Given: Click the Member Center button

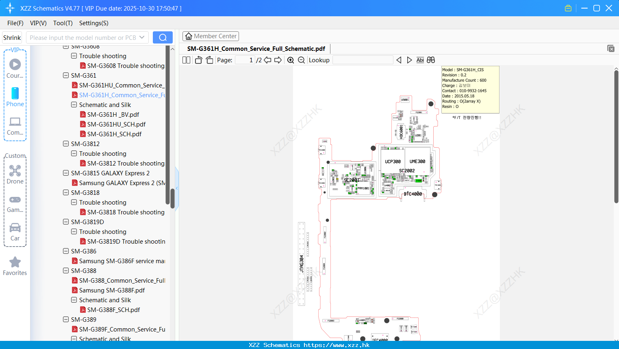Looking at the screenshot, I should pos(211,36).
